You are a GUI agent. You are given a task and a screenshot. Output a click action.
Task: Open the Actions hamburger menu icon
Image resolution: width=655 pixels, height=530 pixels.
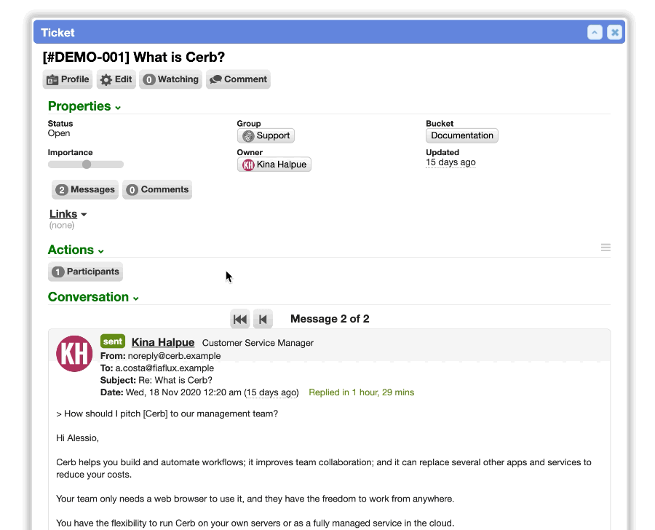[606, 248]
